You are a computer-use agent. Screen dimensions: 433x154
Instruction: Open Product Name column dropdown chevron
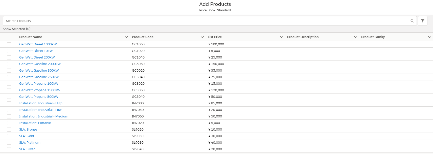coord(126,37)
